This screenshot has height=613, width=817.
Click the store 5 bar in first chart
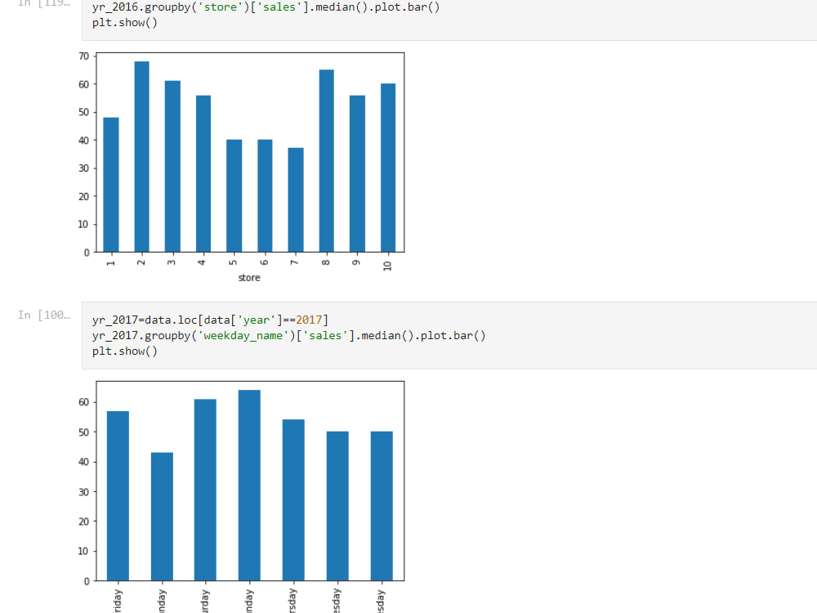[234, 196]
